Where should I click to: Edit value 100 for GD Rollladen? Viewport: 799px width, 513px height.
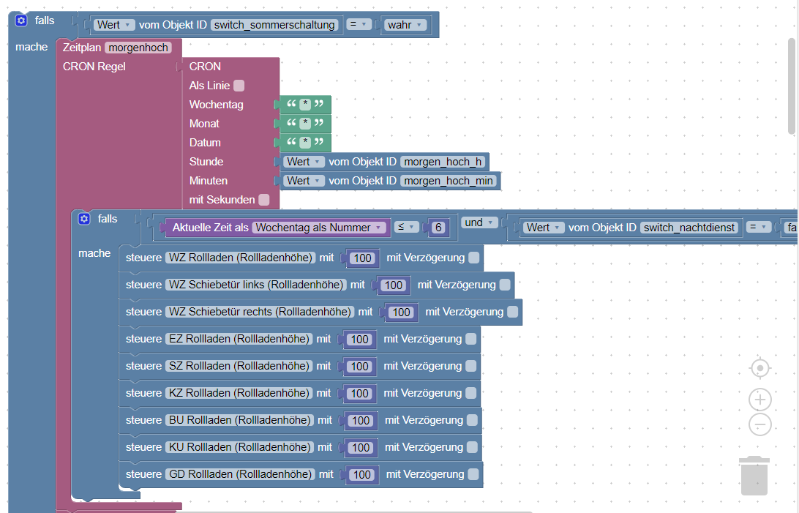coord(361,475)
